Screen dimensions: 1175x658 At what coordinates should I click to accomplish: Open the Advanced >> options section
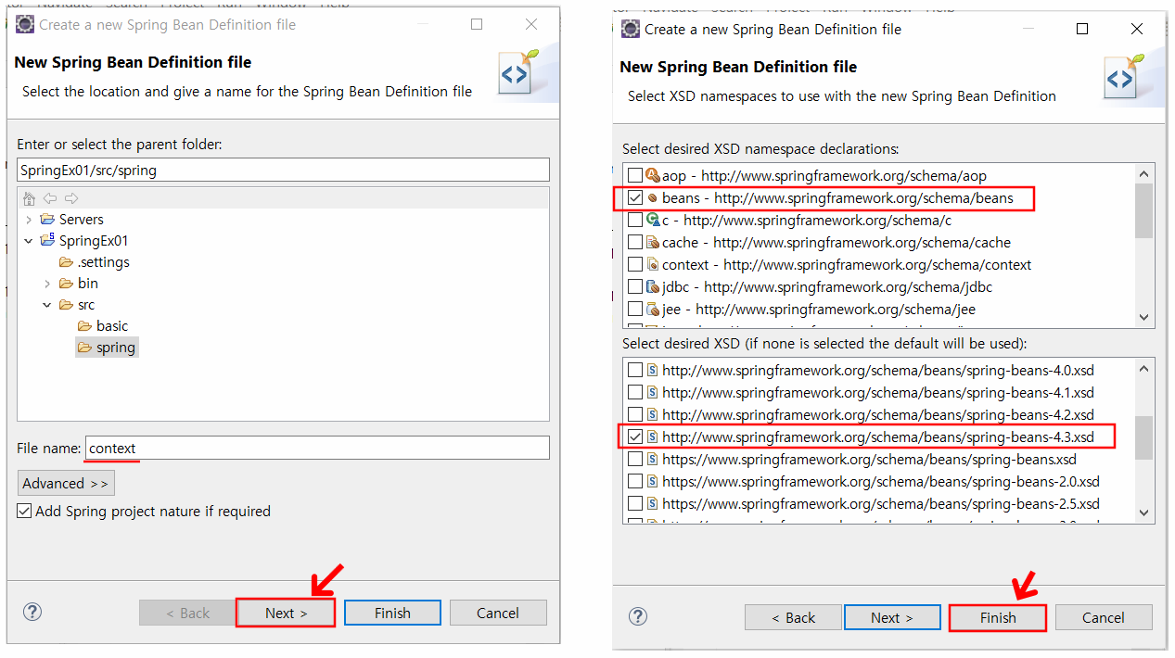tap(66, 483)
